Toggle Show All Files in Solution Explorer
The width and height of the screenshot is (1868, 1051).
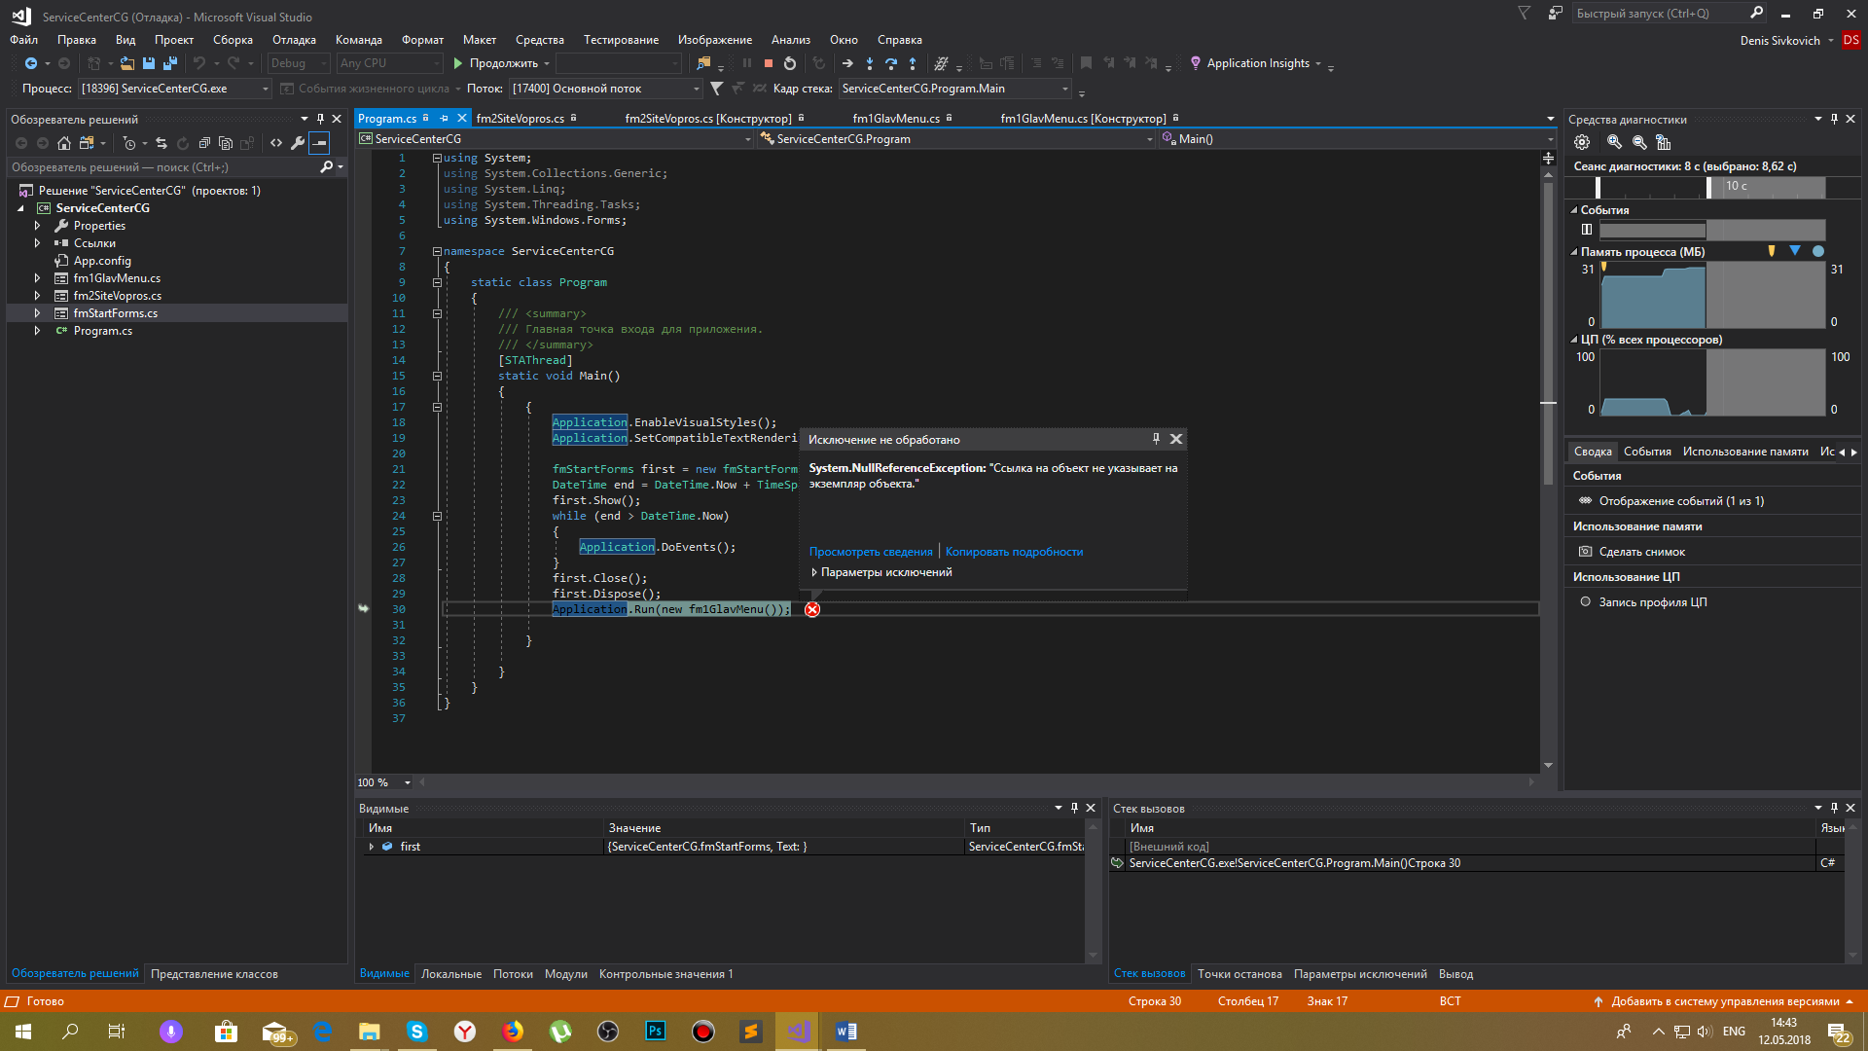click(226, 143)
